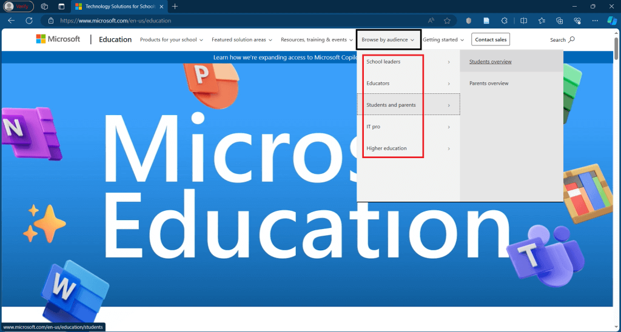
Task: Click the gray shield extension icon
Action: (469, 21)
